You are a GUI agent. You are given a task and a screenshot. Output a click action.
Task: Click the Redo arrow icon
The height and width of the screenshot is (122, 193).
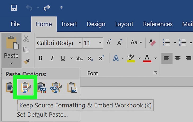(47, 8)
